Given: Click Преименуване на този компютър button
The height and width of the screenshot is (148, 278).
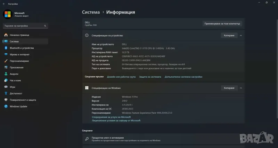Looking at the screenshot, I should pos(222,24).
